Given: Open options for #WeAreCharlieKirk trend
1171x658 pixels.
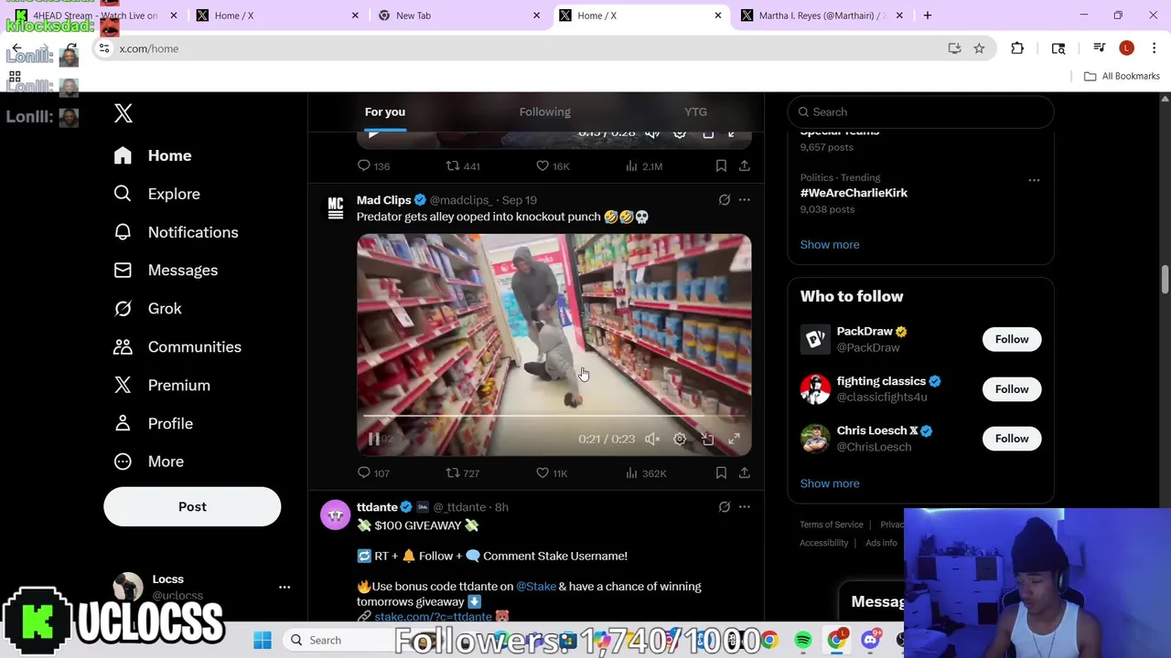Looking at the screenshot, I should tap(1034, 180).
